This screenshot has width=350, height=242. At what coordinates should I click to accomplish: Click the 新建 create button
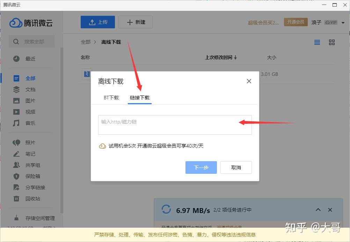136,22
